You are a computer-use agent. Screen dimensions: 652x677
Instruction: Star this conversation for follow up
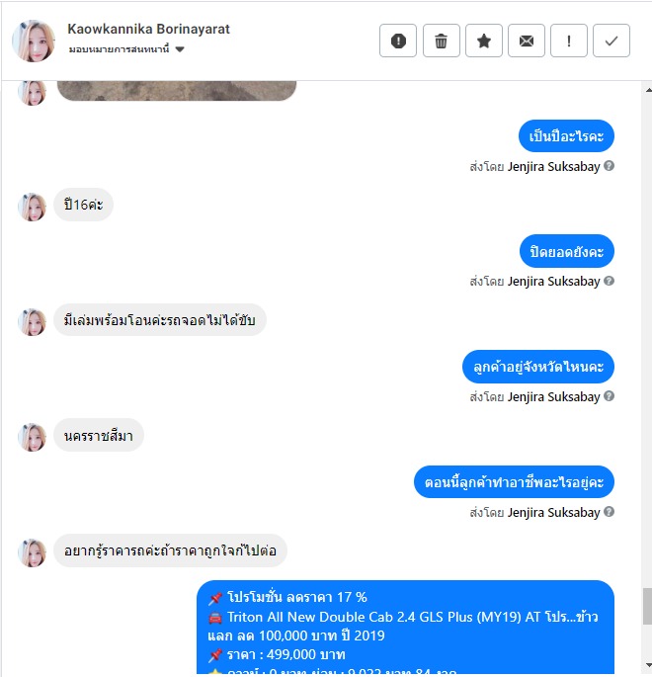[x=484, y=42]
